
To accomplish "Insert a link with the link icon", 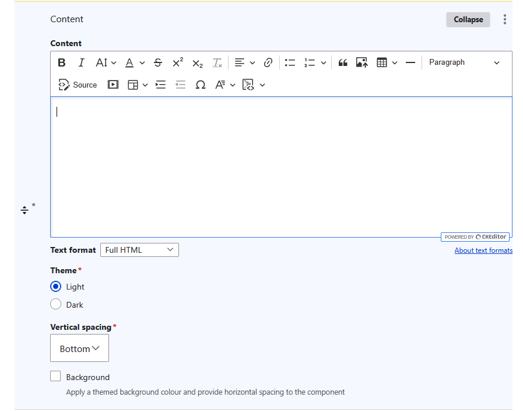I will point(268,62).
